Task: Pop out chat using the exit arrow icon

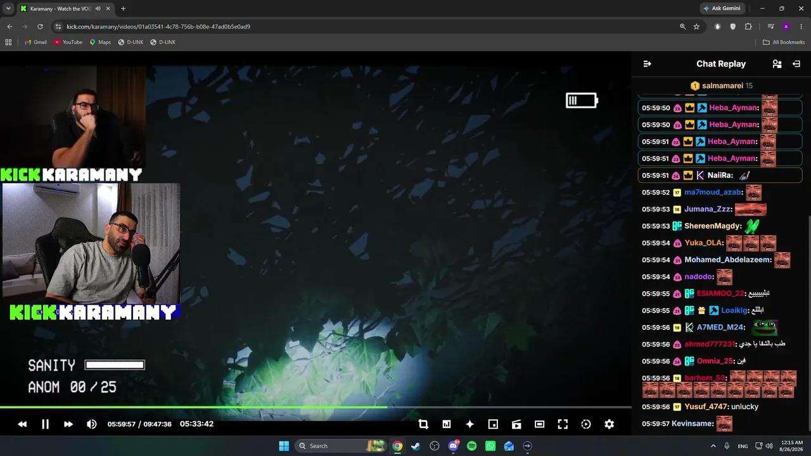Action: (796, 64)
